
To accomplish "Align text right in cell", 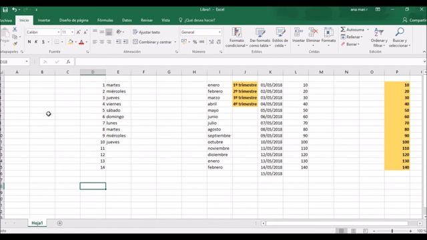I will point(109,41).
